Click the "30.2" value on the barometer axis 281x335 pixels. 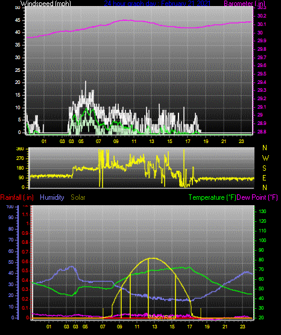pos(262,16)
